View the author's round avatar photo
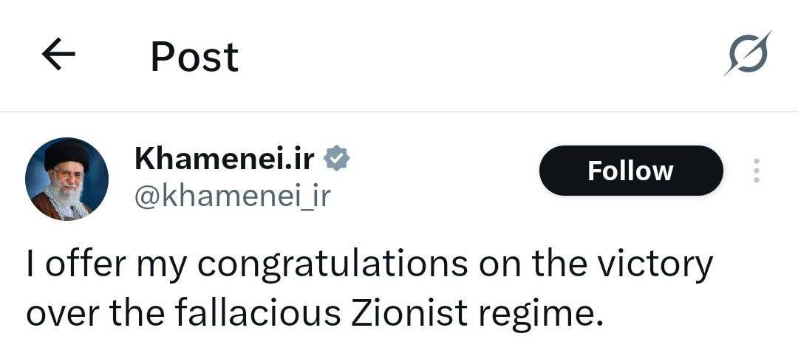The width and height of the screenshot is (798, 356). 67,179
